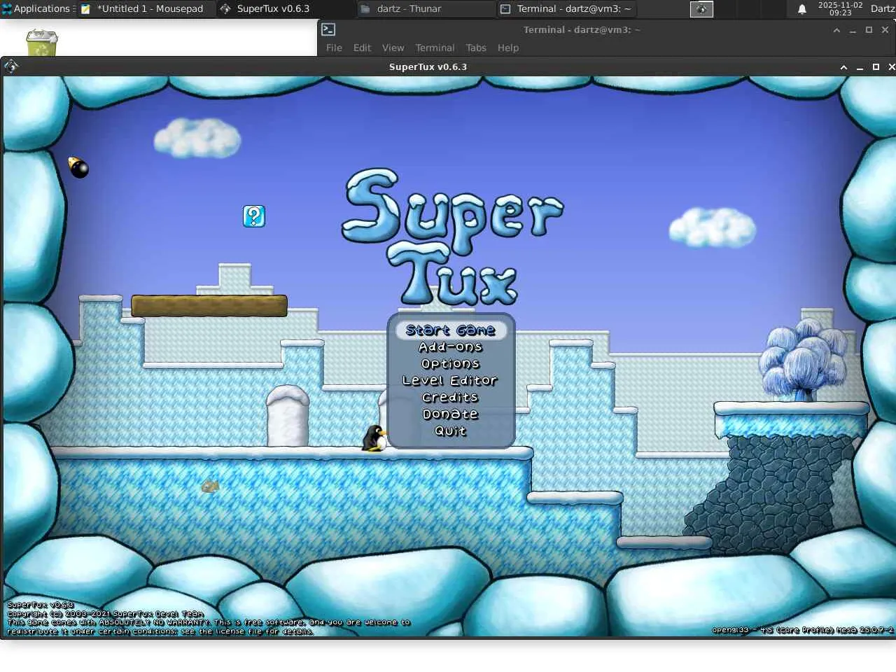Viewport: 896px width, 672px height.
Task: Switch to the dartz - Thunar taskbar button
Action: [426, 9]
